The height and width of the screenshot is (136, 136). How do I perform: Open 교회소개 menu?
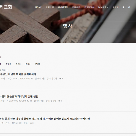click(x=50, y=7)
